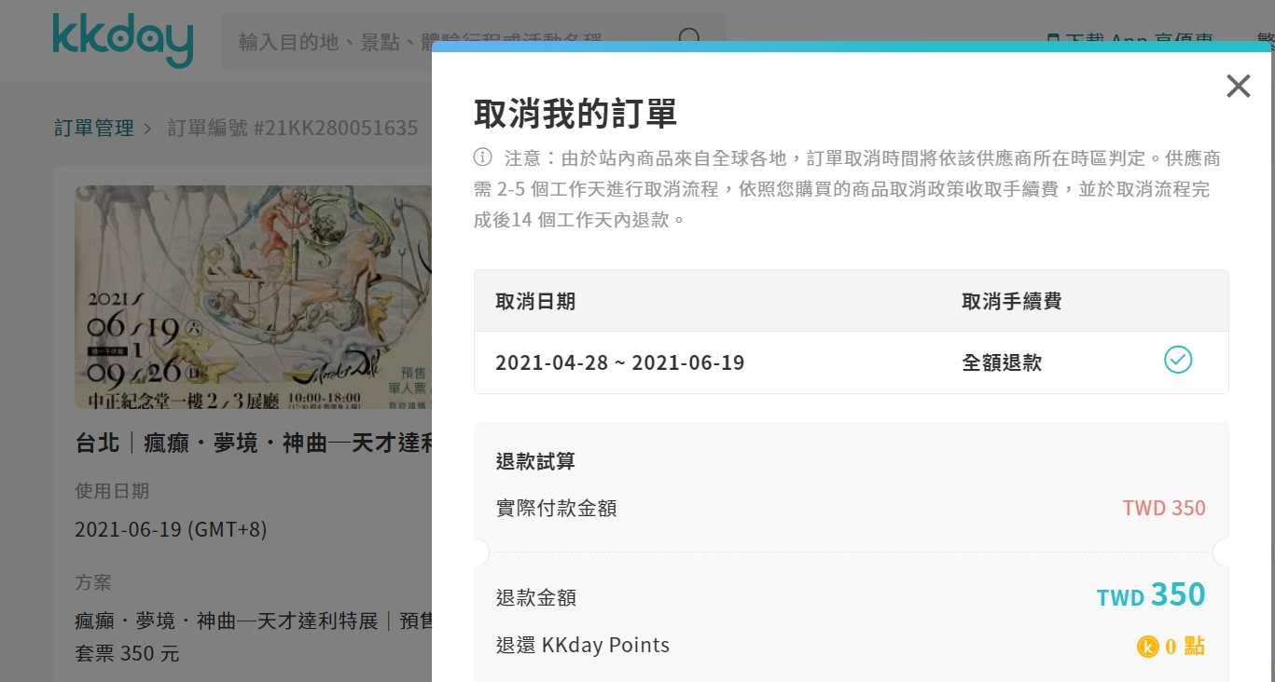Click the 方案 label
The image size is (1275, 682).
pyautogui.click(x=93, y=582)
